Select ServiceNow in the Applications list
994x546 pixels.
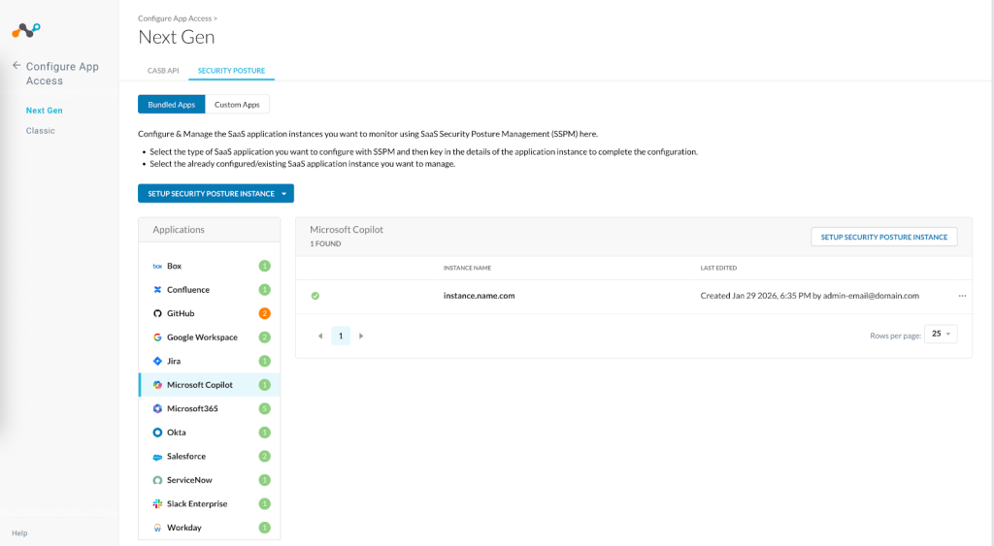click(210, 480)
